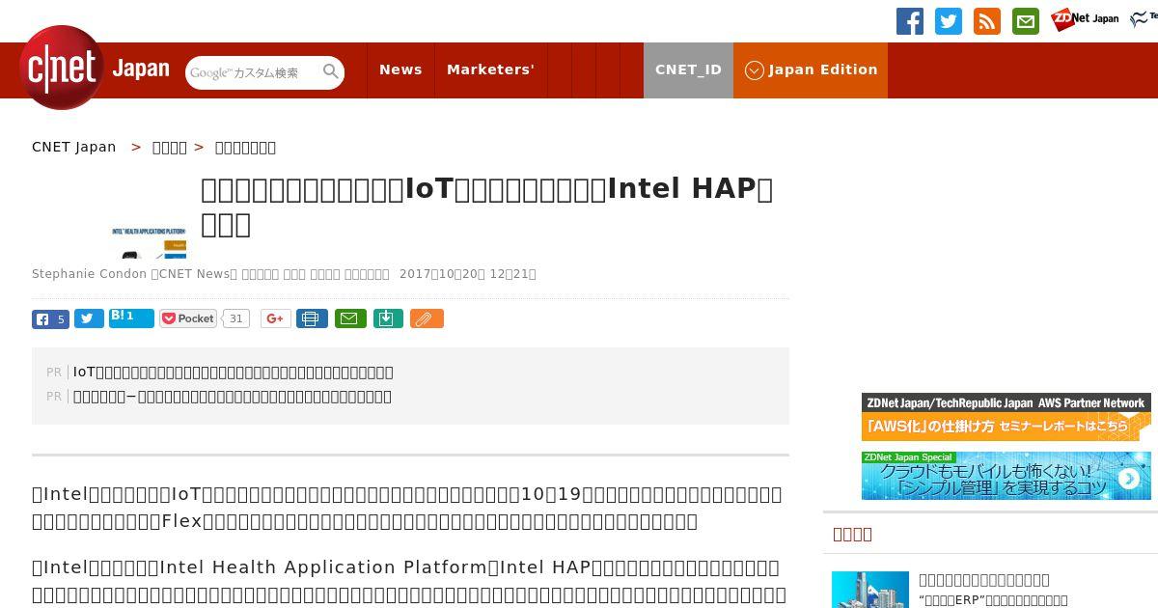Image resolution: width=1158 pixels, height=608 pixels.
Task: Go to CNET Japan home via logo
Action: (94, 69)
